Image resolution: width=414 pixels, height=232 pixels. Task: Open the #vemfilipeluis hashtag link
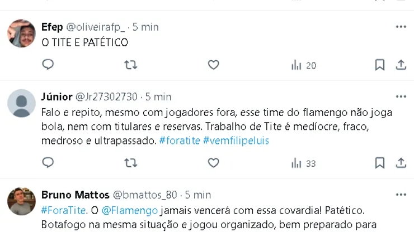point(236,141)
